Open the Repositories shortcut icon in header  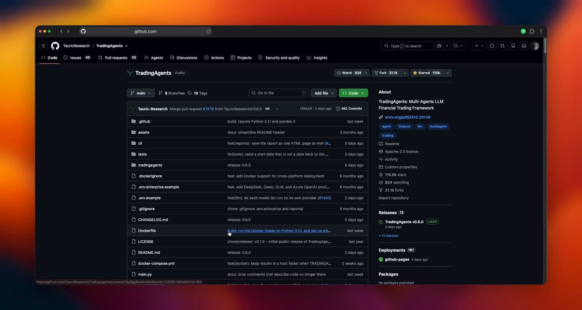point(513,46)
